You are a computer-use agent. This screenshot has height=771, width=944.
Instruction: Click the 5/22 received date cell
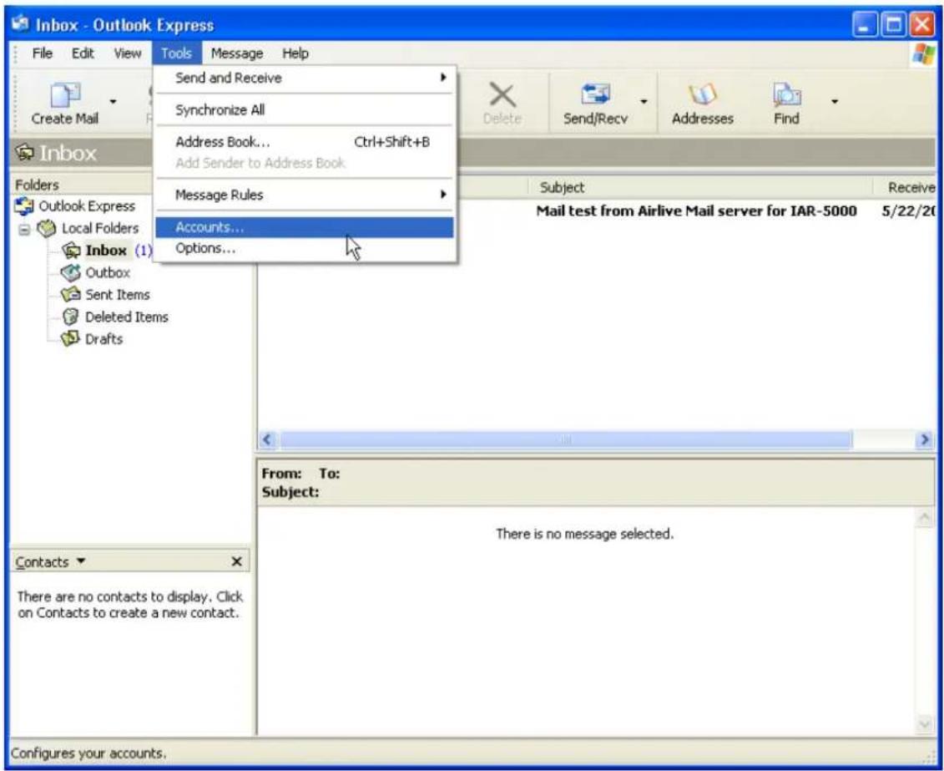point(908,211)
